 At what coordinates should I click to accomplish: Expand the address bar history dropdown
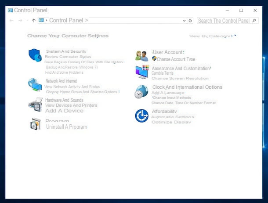(x=184, y=21)
